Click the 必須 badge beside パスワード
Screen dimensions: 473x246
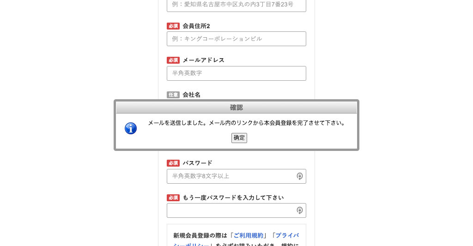(173, 163)
